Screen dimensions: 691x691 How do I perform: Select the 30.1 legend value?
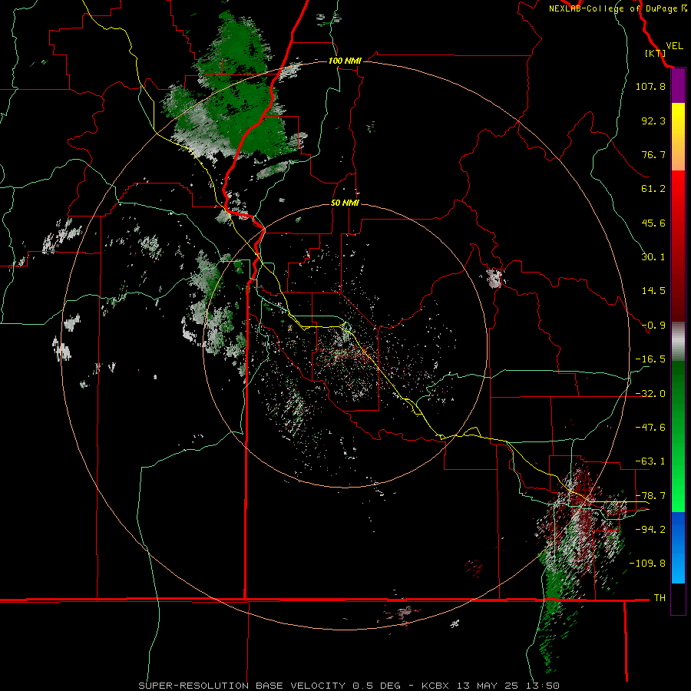[x=653, y=257]
